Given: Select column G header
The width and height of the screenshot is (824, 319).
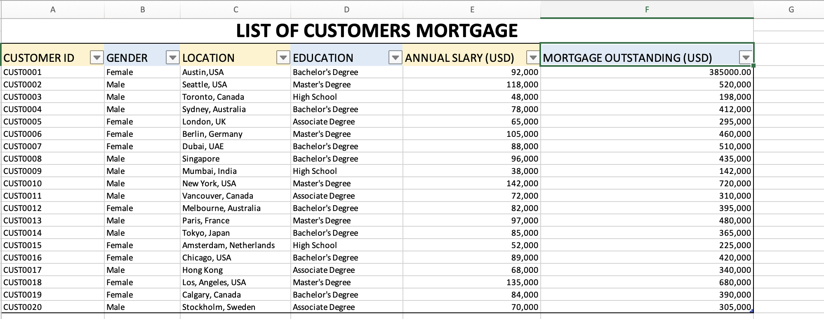Looking at the screenshot, I should 791,9.
